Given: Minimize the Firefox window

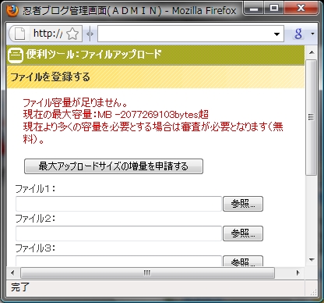Looking at the screenshot, I should 255,9.
